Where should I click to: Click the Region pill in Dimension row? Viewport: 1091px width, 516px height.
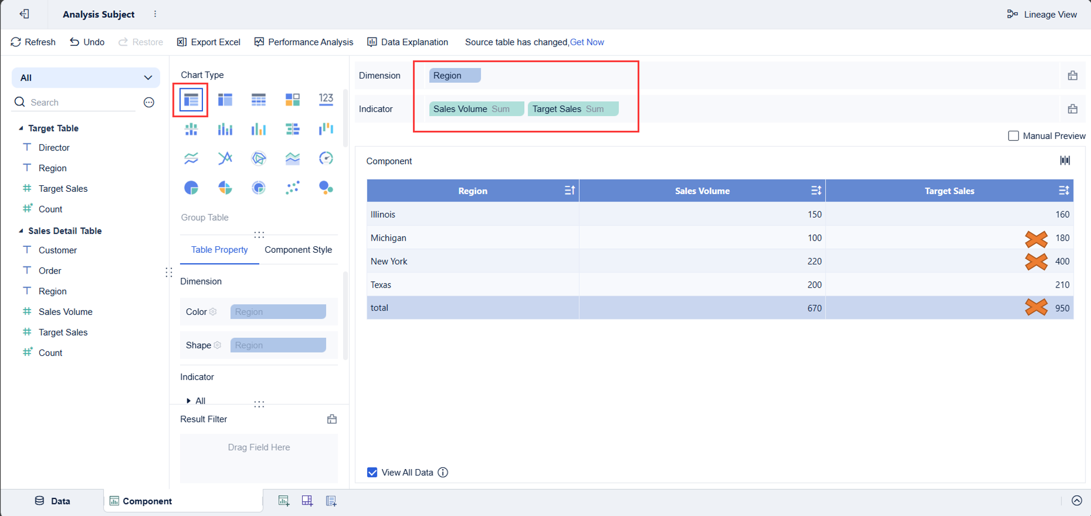[454, 75]
